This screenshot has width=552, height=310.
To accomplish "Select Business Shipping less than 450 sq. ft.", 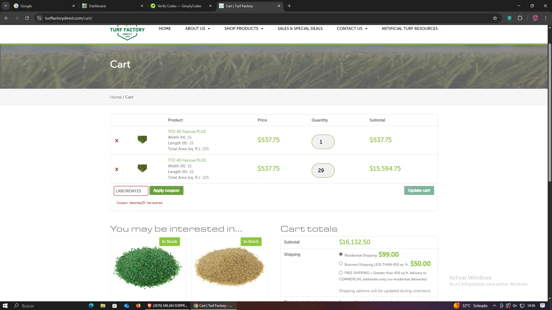I will (341, 263).
